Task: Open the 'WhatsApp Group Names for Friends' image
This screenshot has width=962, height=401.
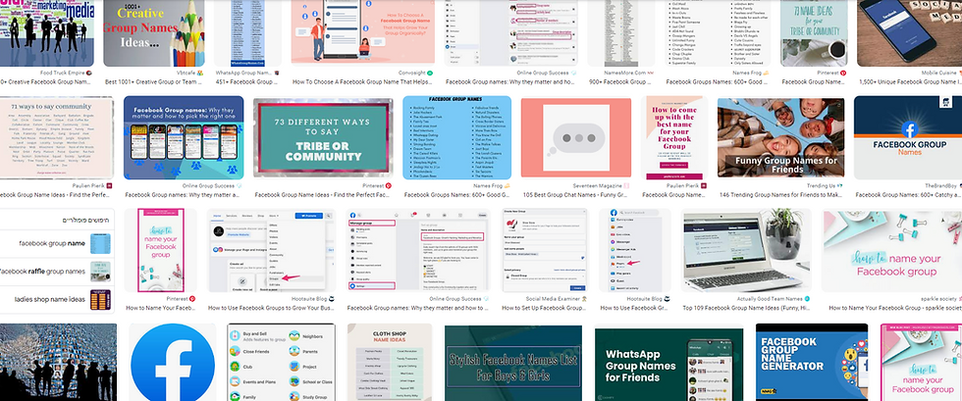Action: (x=668, y=364)
